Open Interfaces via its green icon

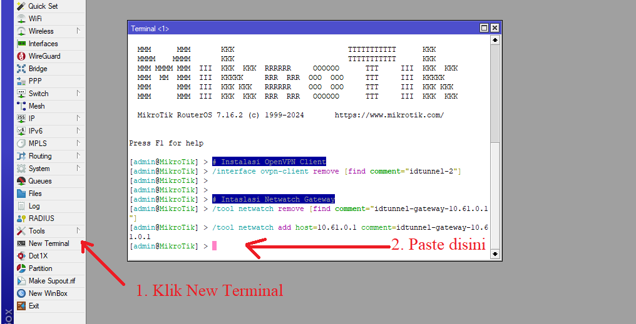tap(21, 44)
